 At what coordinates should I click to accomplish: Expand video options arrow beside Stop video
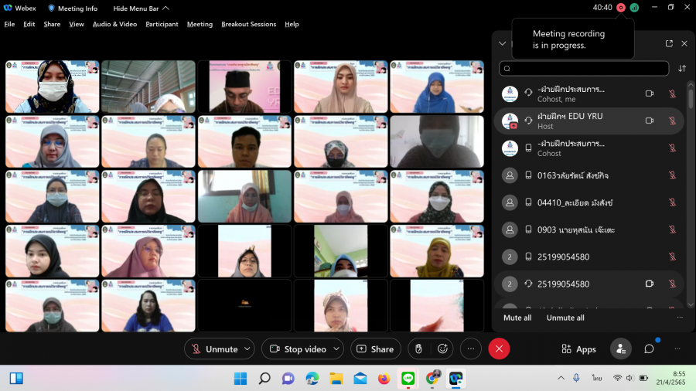tap(336, 349)
